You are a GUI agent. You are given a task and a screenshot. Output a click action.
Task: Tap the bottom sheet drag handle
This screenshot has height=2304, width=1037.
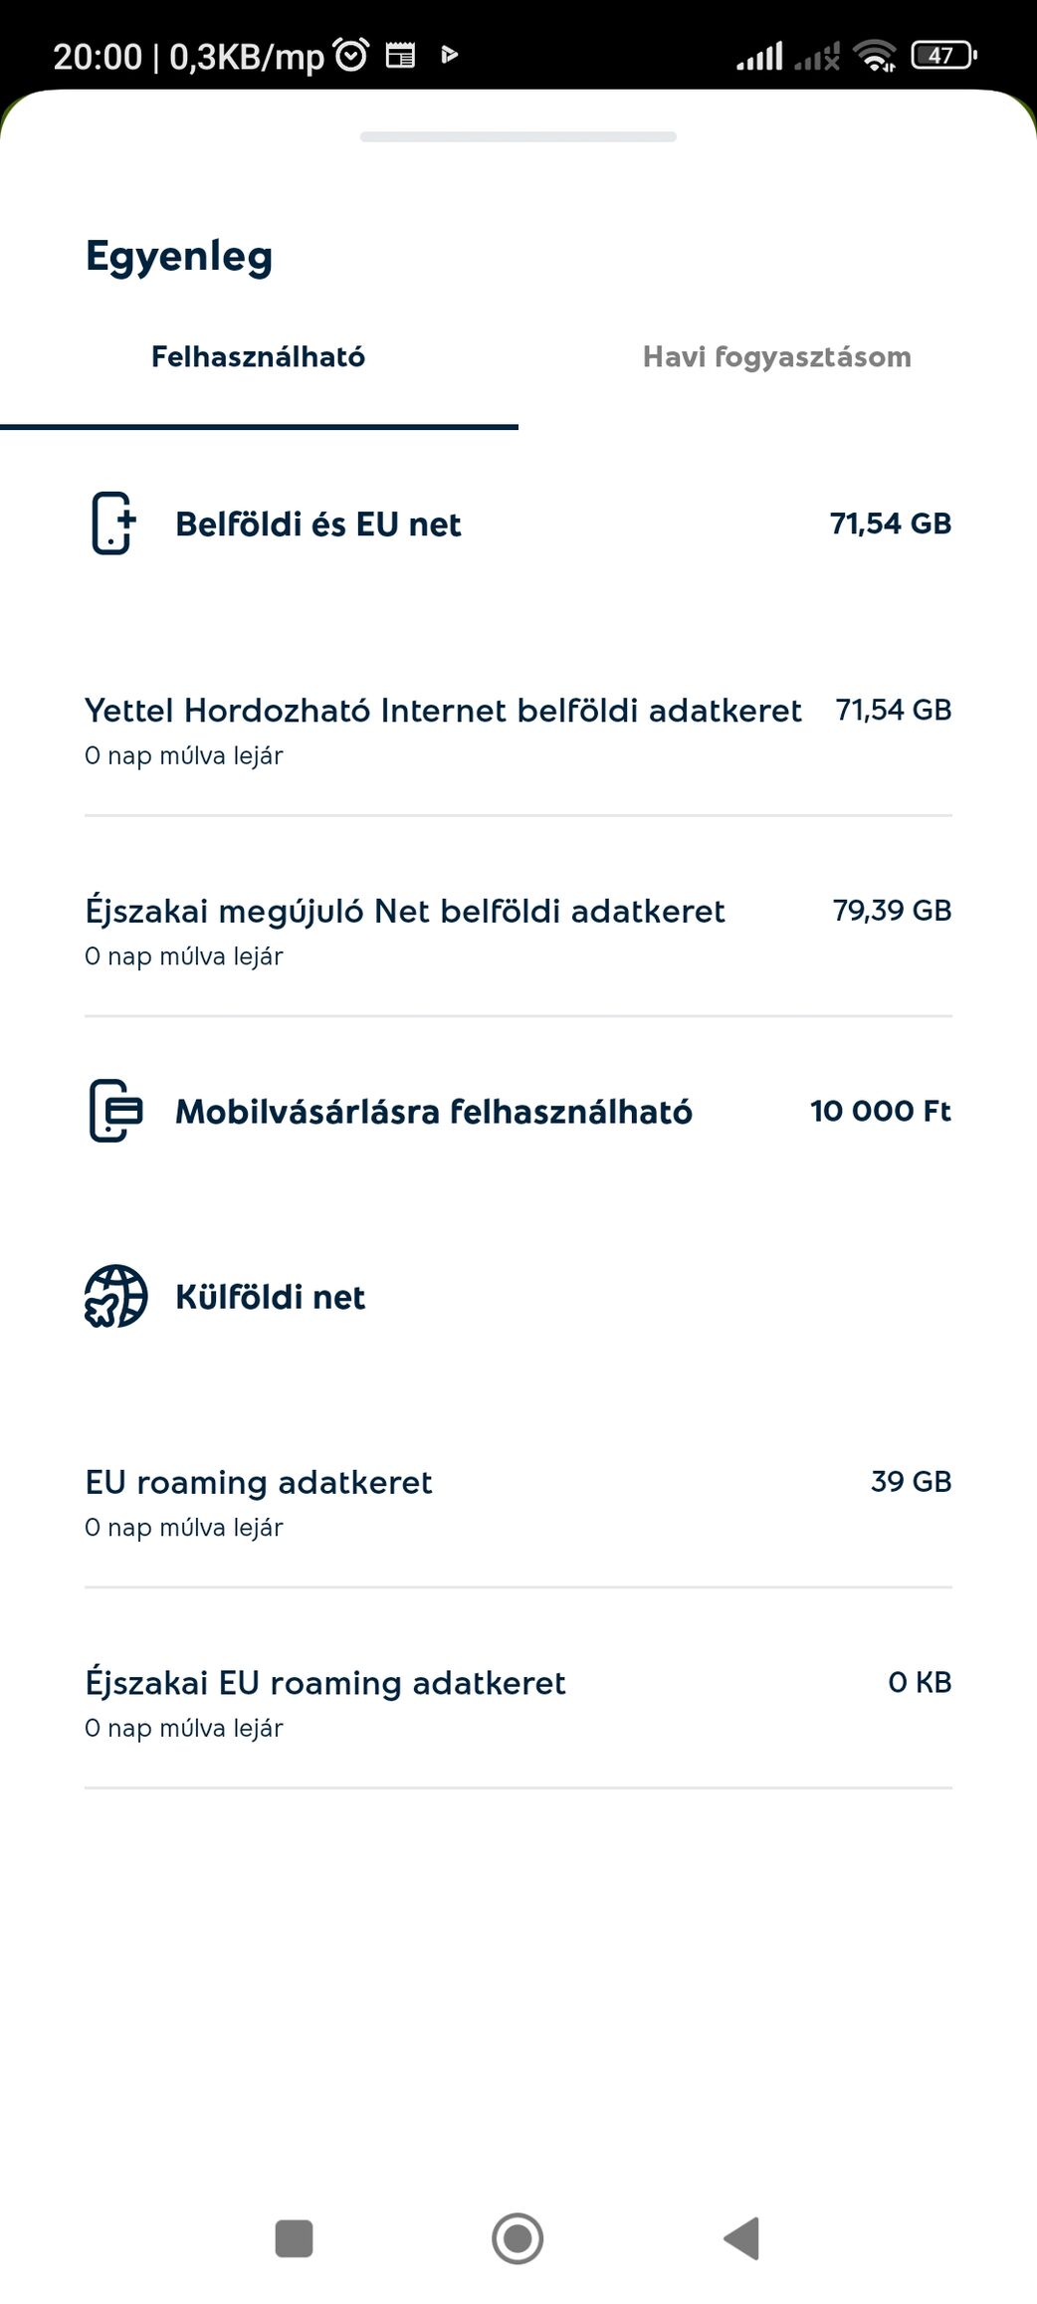[x=518, y=136]
